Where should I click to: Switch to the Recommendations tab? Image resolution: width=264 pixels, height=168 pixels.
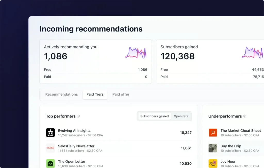pos(61,94)
